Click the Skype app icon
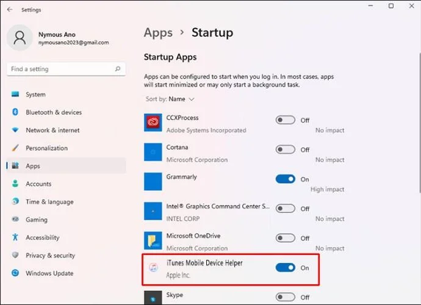 click(153, 298)
